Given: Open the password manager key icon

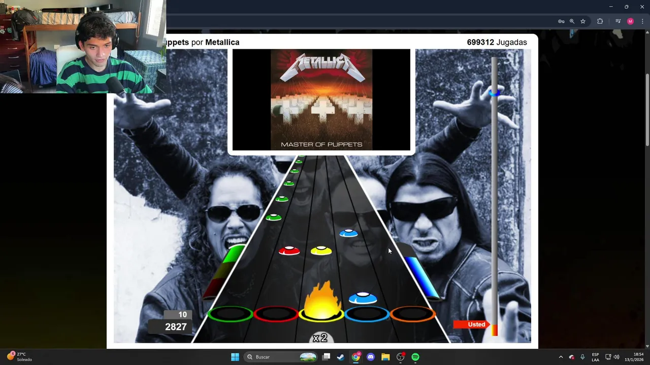Looking at the screenshot, I should click(x=561, y=21).
